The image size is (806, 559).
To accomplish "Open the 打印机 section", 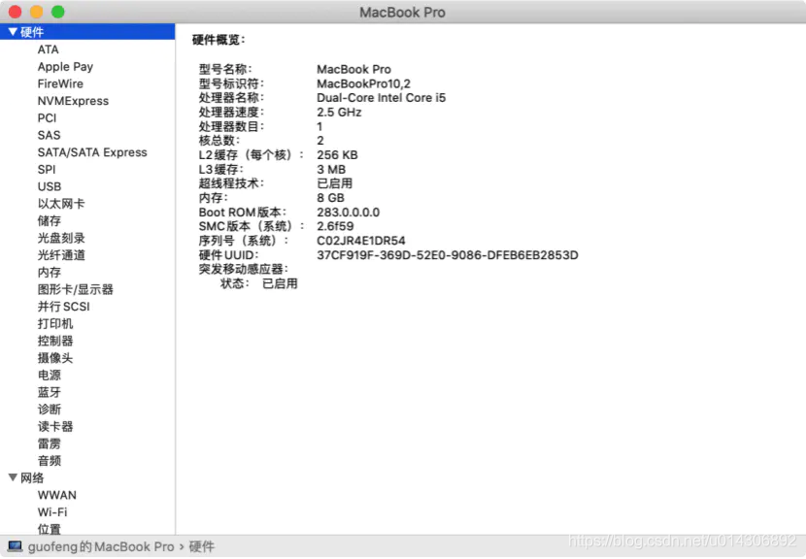I will (55, 324).
